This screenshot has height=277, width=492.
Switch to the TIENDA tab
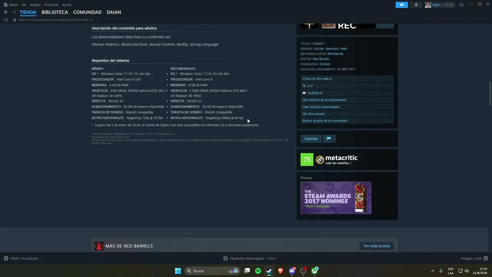click(x=28, y=12)
